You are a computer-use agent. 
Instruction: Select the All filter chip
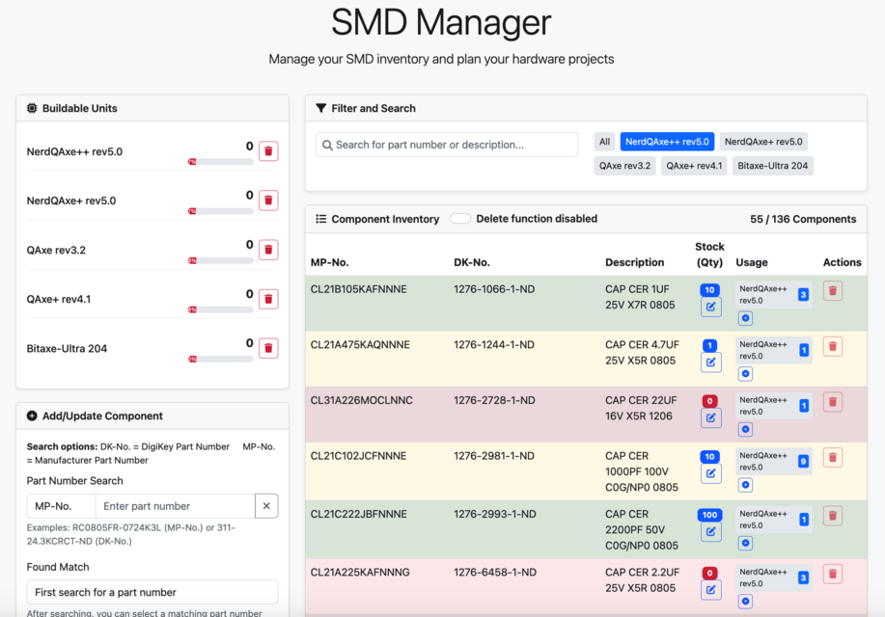[x=603, y=141]
